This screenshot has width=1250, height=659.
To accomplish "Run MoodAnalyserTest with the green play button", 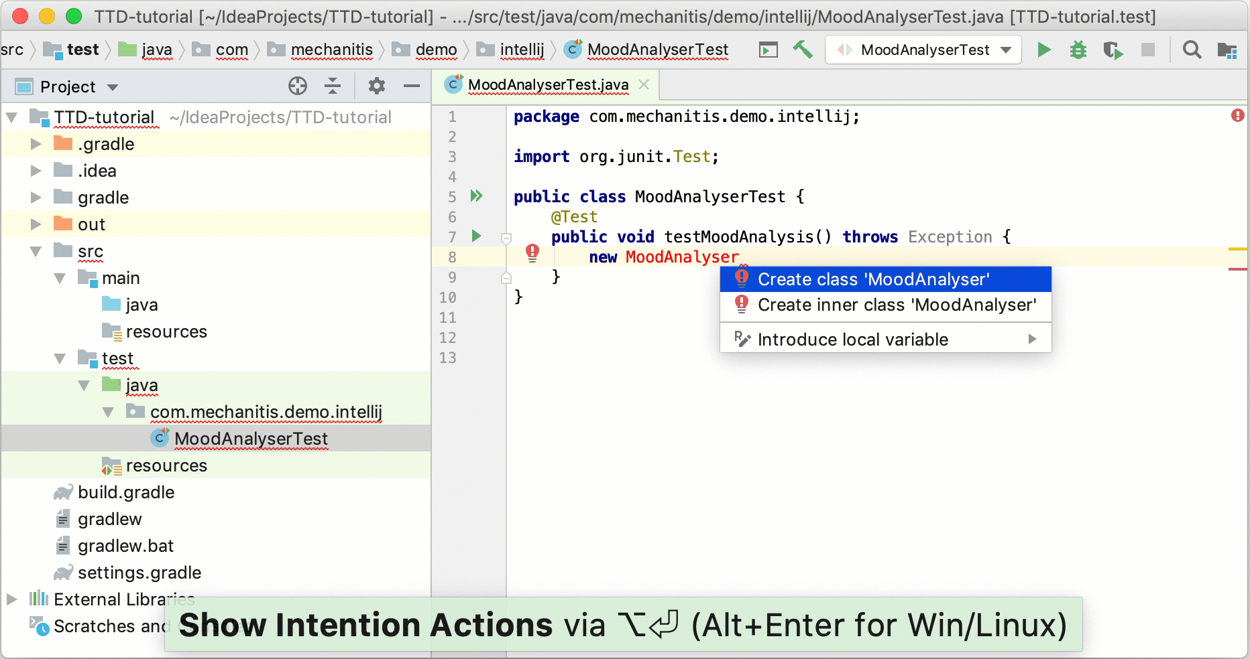I will click(1043, 50).
